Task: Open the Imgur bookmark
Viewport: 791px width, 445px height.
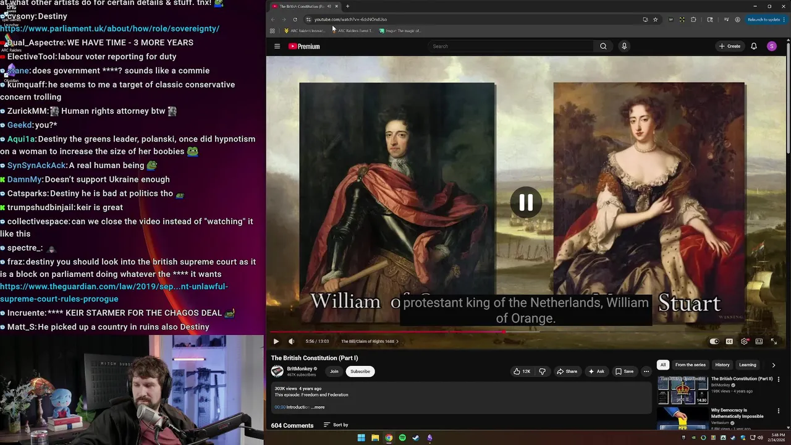Action: tap(400, 31)
